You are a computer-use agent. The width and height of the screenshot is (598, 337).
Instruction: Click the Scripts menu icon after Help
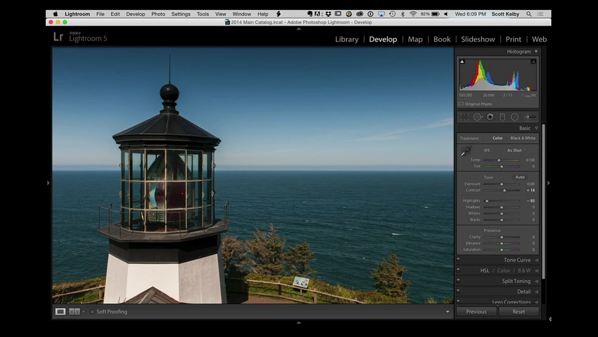[279, 14]
